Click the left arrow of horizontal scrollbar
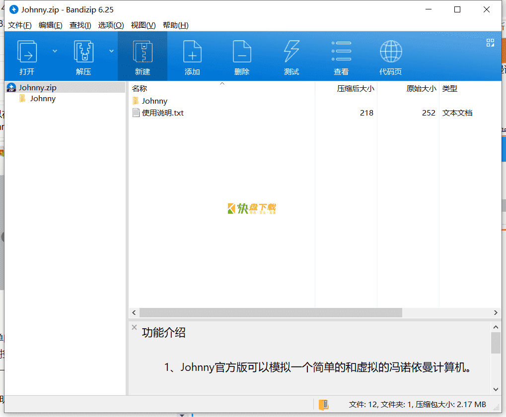Viewport: 506px width, 417px height. point(134,312)
